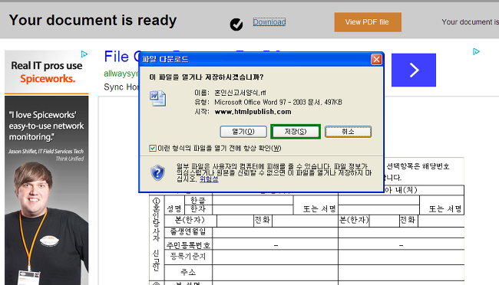Click the blue shield question mark icon
The image size is (499, 285).
click(157, 173)
